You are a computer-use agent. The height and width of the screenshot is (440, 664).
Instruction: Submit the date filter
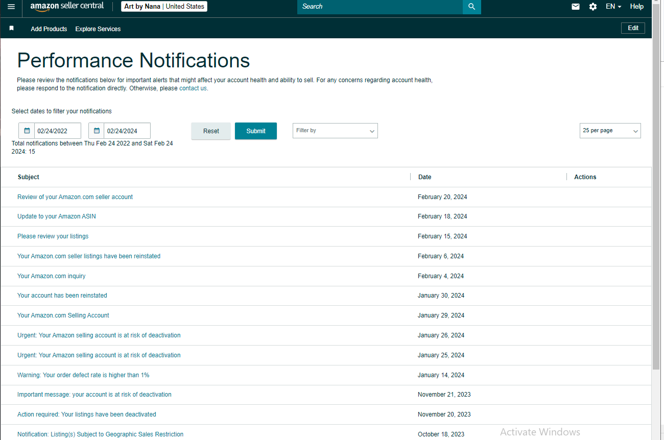tap(256, 131)
